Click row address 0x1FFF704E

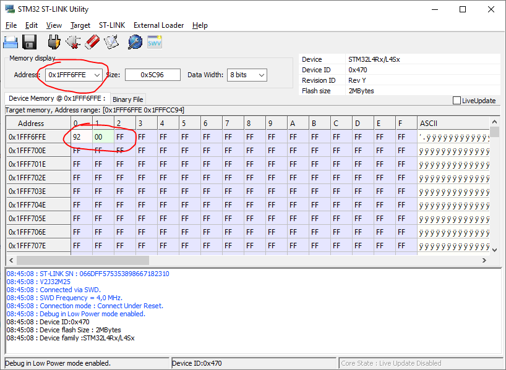pos(38,204)
